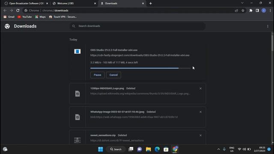This screenshot has width=274, height=154.
Task: Click the OBS installer download URL link
Action: (140, 55)
